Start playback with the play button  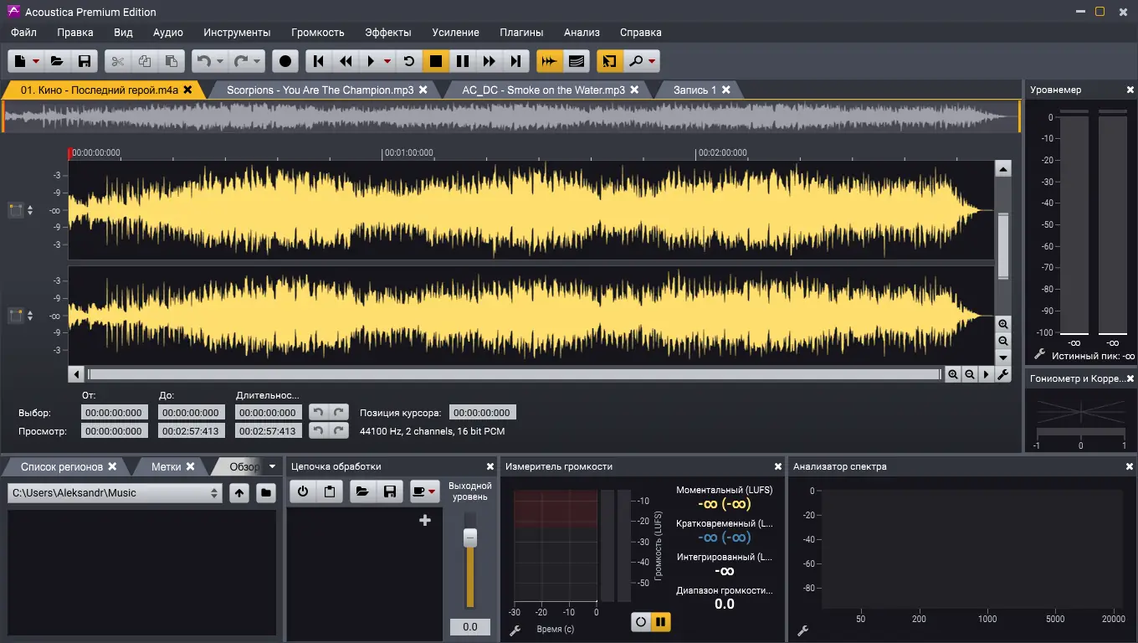(371, 61)
